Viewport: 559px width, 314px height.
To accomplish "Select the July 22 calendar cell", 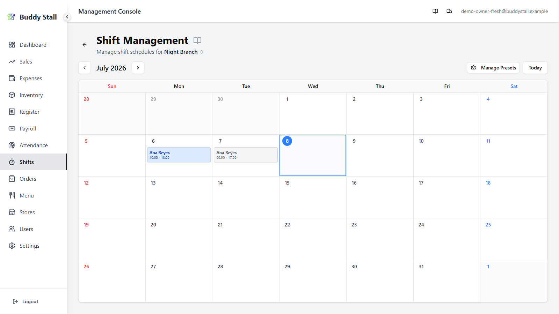I will [313, 239].
